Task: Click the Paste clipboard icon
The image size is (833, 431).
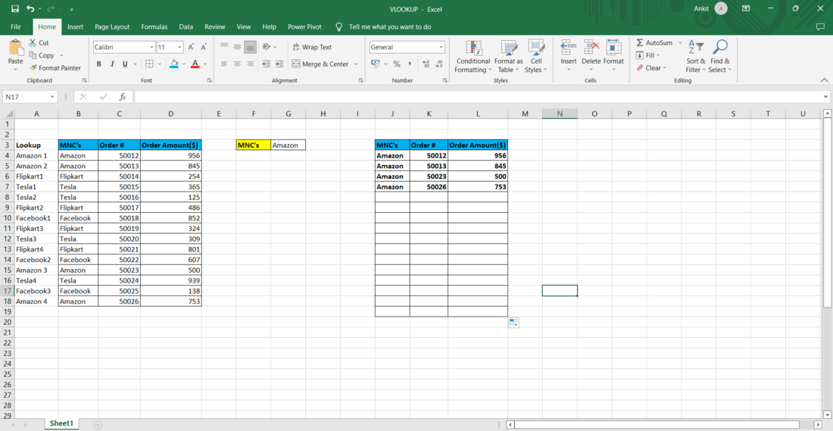Action: pyautogui.click(x=15, y=48)
